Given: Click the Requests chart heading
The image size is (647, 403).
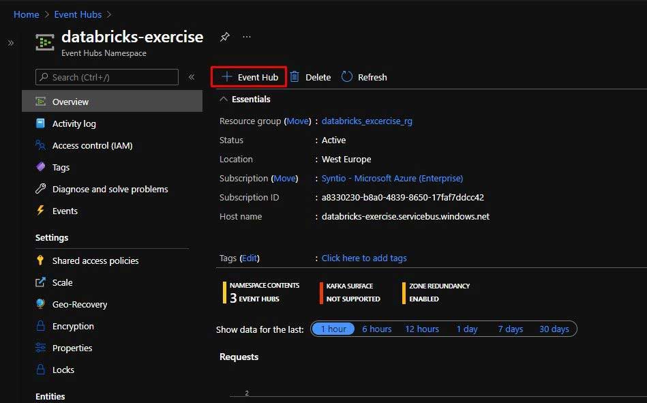Looking at the screenshot, I should tap(239, 357).
